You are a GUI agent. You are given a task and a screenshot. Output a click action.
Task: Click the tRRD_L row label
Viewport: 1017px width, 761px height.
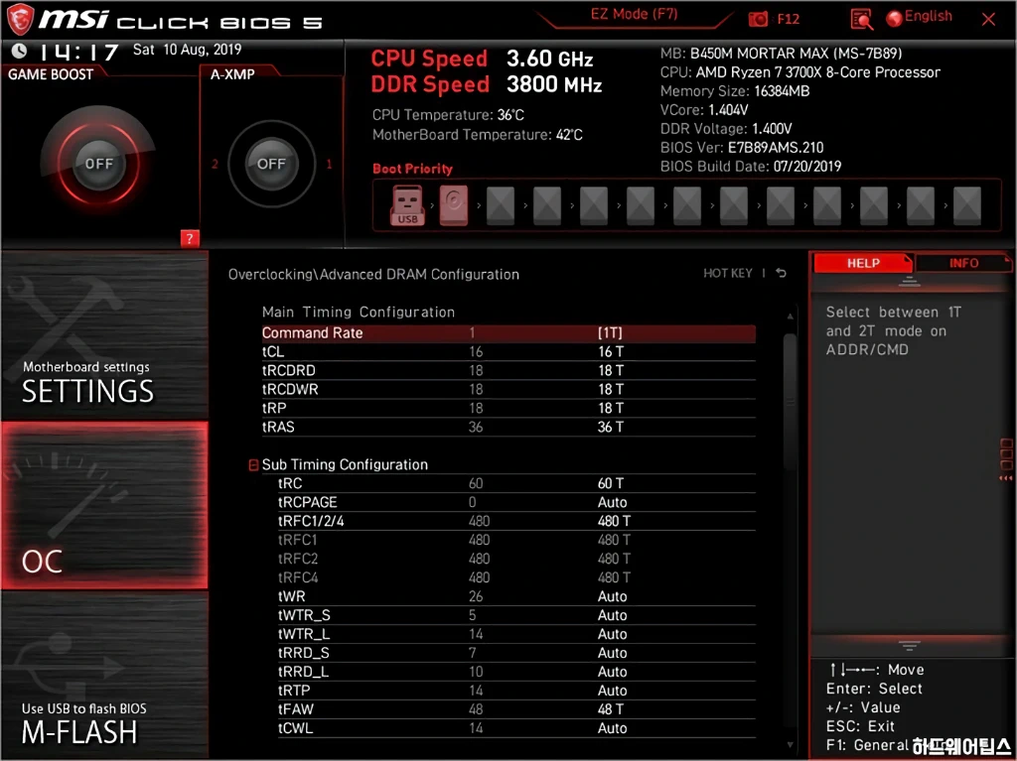coord(304,672)
